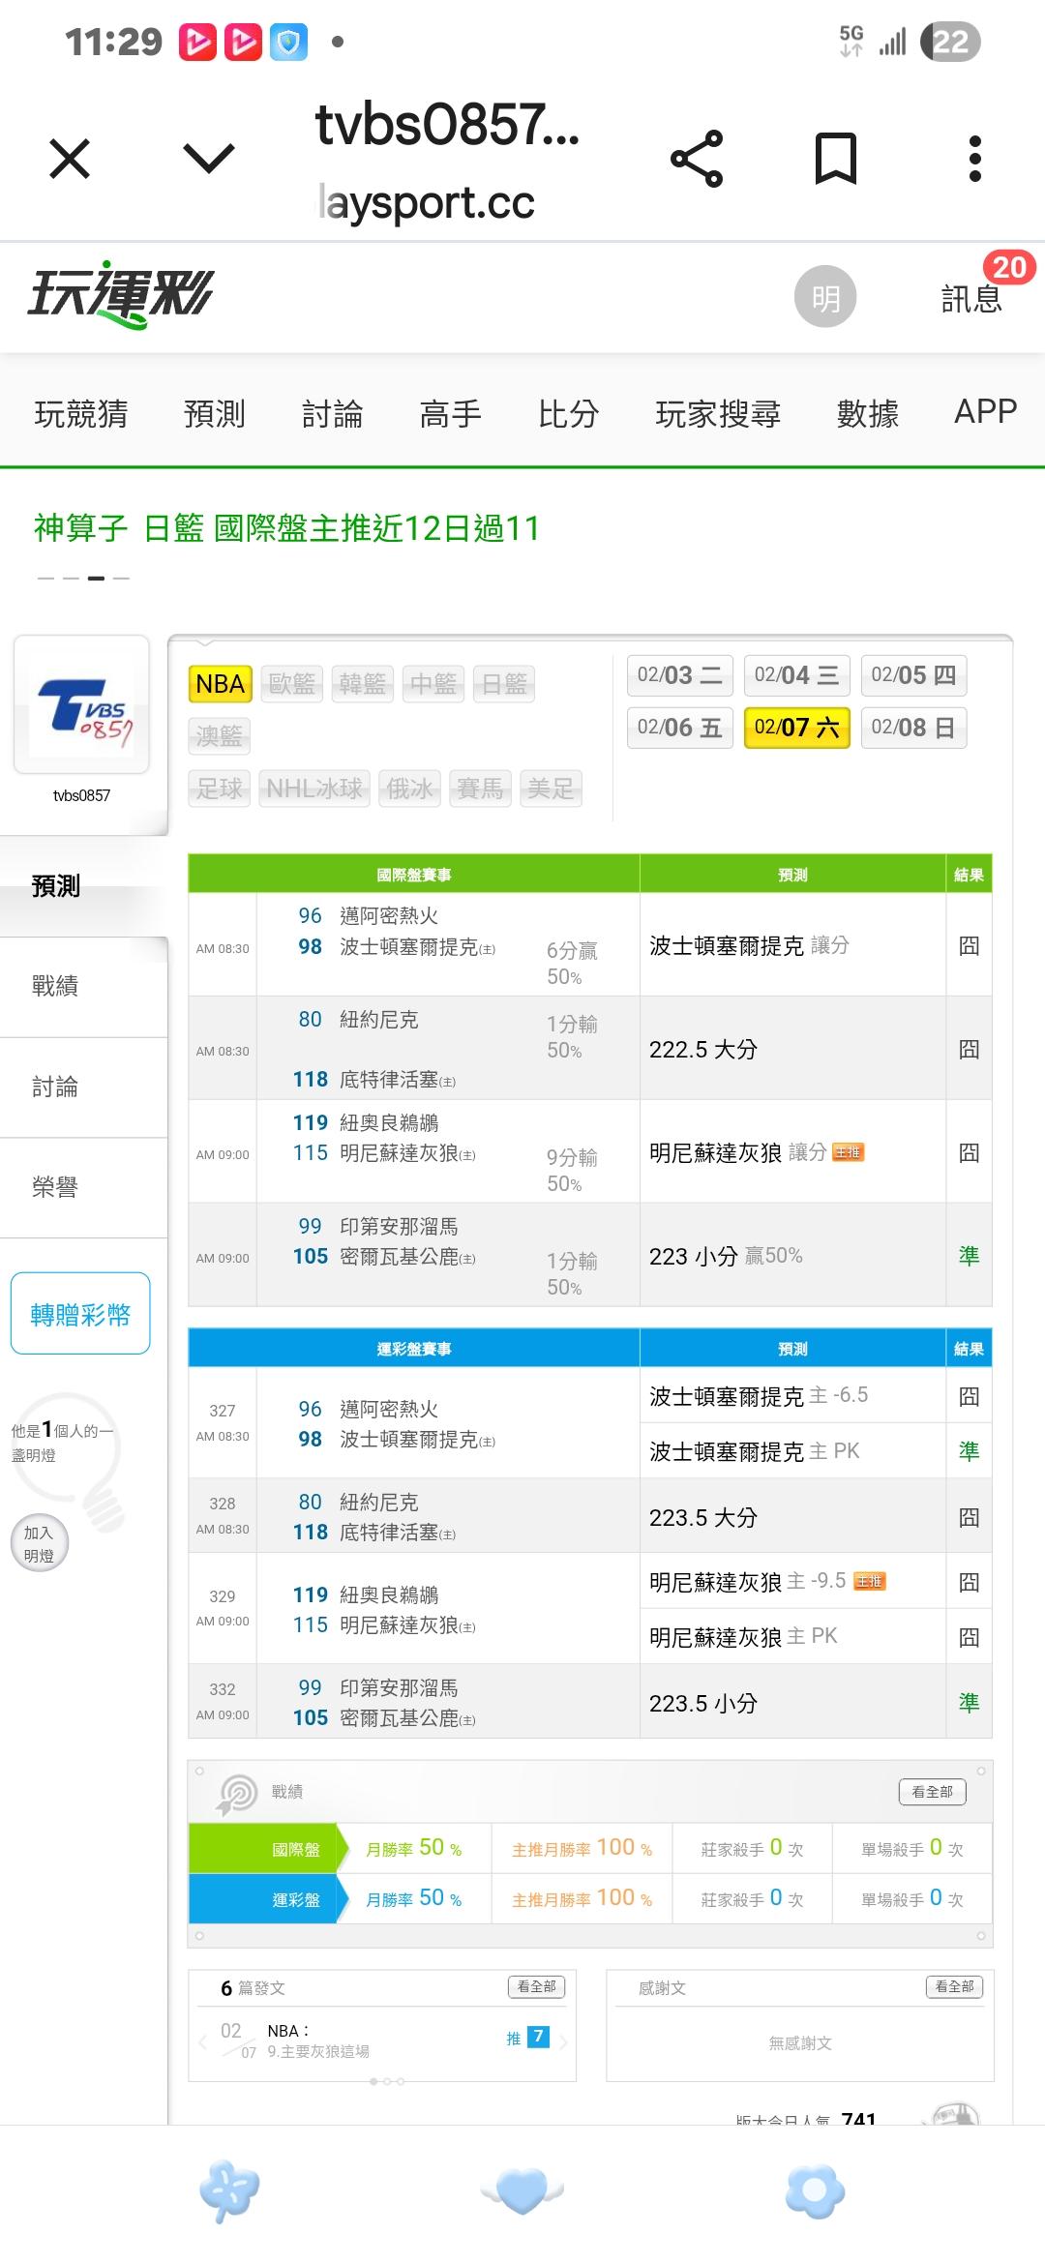Open 討論 in the top nav
This screenshot has width=1045, height=2264.
(x=333, y=414)
